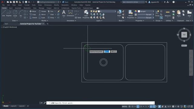
Task: Click the Rotate tool
Action: pos(42,11)
